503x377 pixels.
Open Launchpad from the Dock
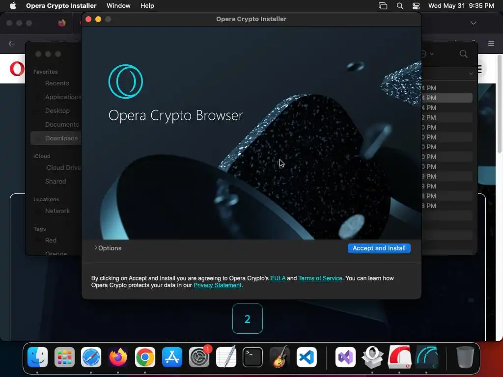pyautogui.click(x=64, y=357)
